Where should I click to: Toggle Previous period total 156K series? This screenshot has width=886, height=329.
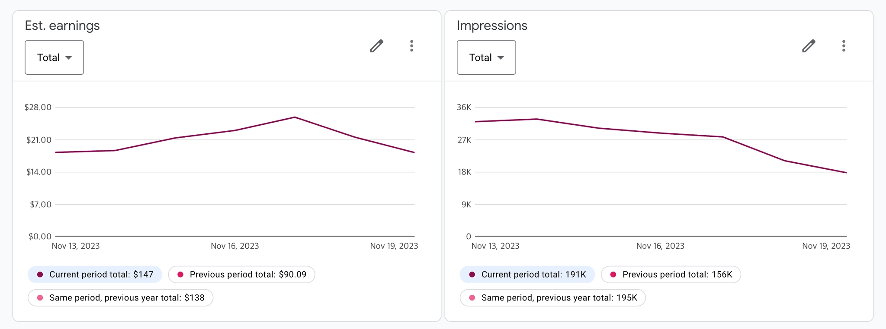[x=671, y=275]
